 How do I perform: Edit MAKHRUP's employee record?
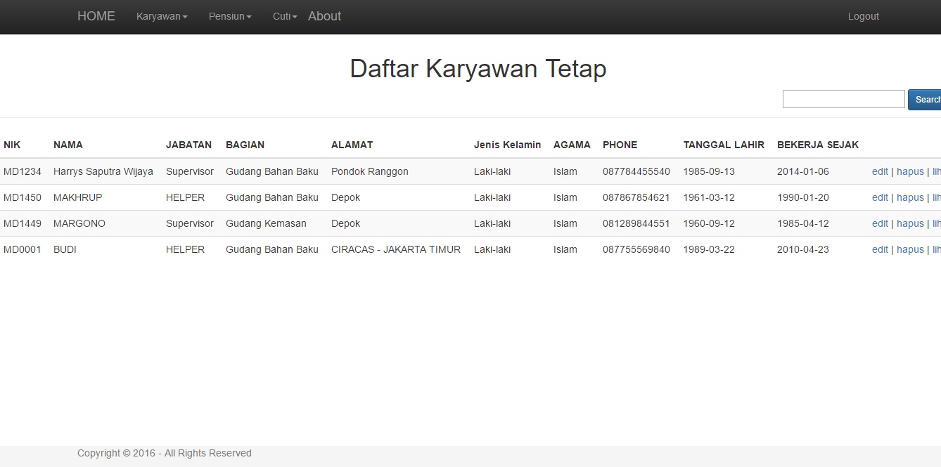880,197
